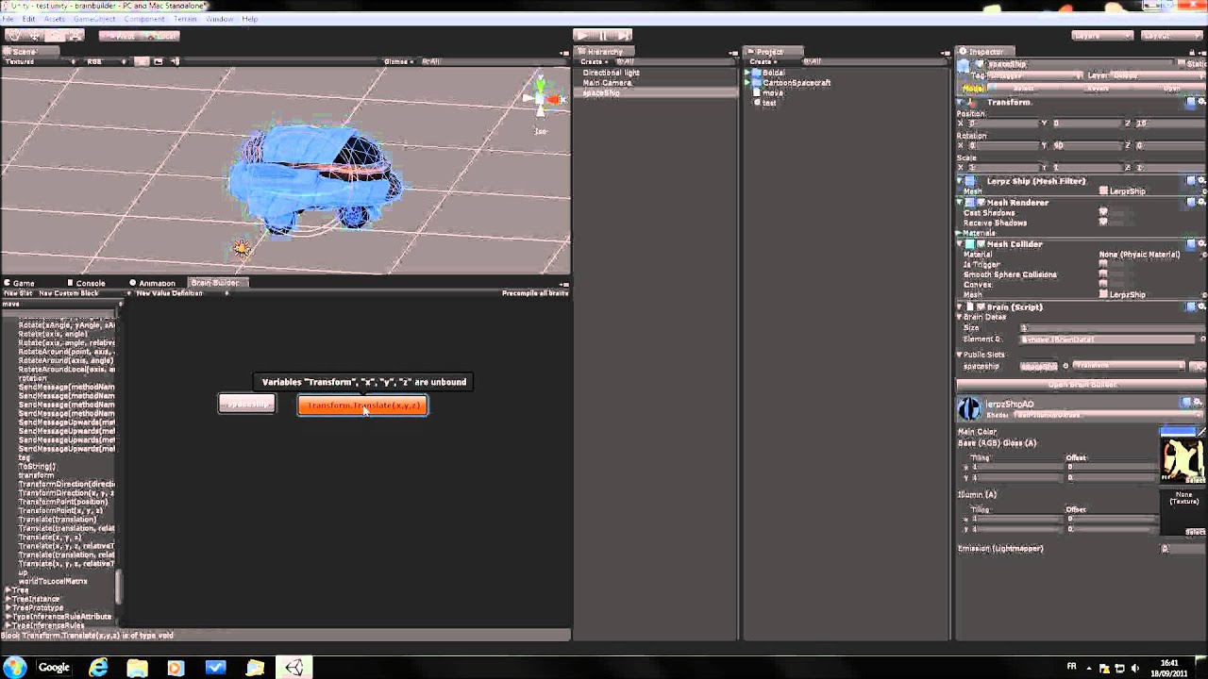1208x679 pixels.
Task: Toggle scene audio speaker icon
Action: click(x=175, y=61)
